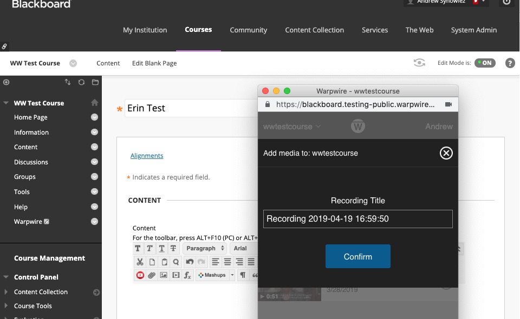The width and height of the screenshot is (520, 319).
Task: Open the Arial font dropdown
Action: pyautogui.click(x=244, y=248)
